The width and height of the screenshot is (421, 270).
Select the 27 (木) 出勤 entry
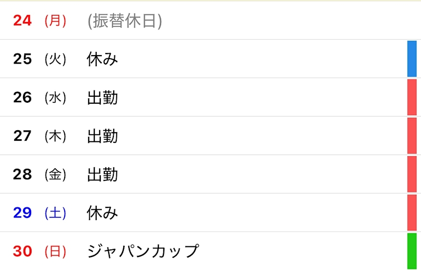tap(102, 136)
